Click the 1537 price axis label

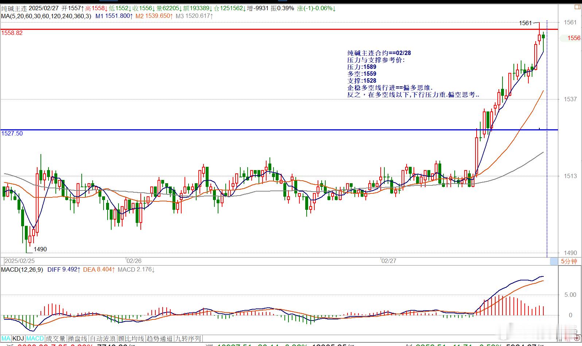tap(570, 99)
